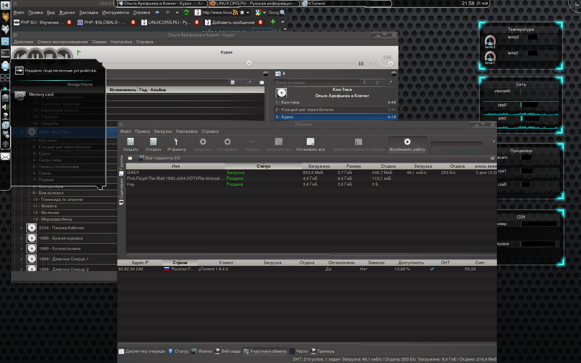Open the Загрузки menu in KTorrent
This screenshot has width=581, height=363.
[163, 131]
